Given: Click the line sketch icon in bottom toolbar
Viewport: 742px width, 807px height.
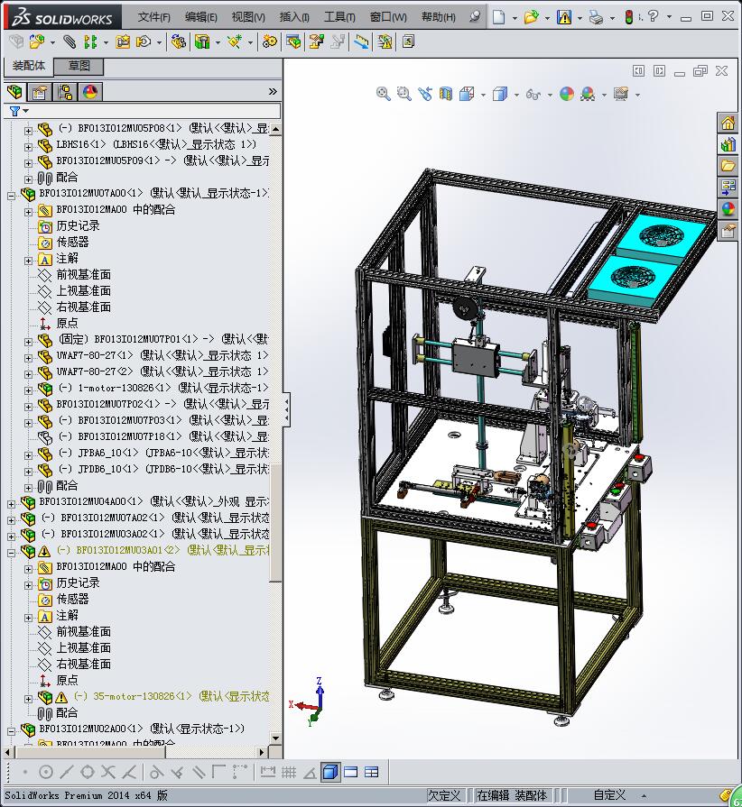Looking at the screenshot, I should click(67, 772).
